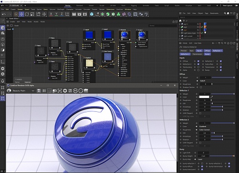Expand the Reflection 2 Roughness parameter
This screenshot has width=239, height=173.
(181, 130)
